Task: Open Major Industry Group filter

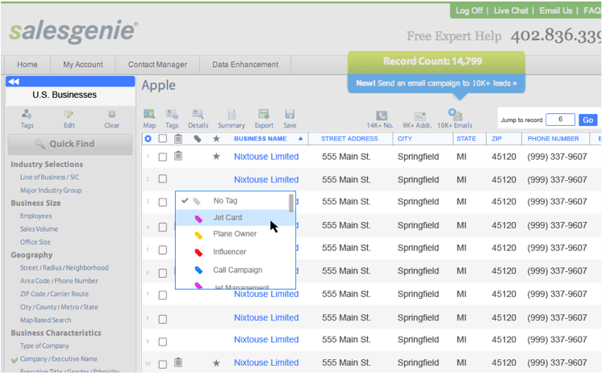Action: pyautogui.click(x=51, y=191)
